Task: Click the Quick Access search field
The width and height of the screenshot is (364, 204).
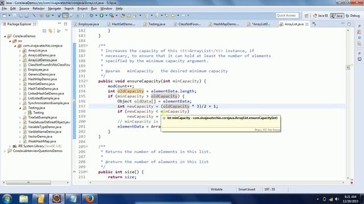Action: pyautogui.click(x=287, y=15)
